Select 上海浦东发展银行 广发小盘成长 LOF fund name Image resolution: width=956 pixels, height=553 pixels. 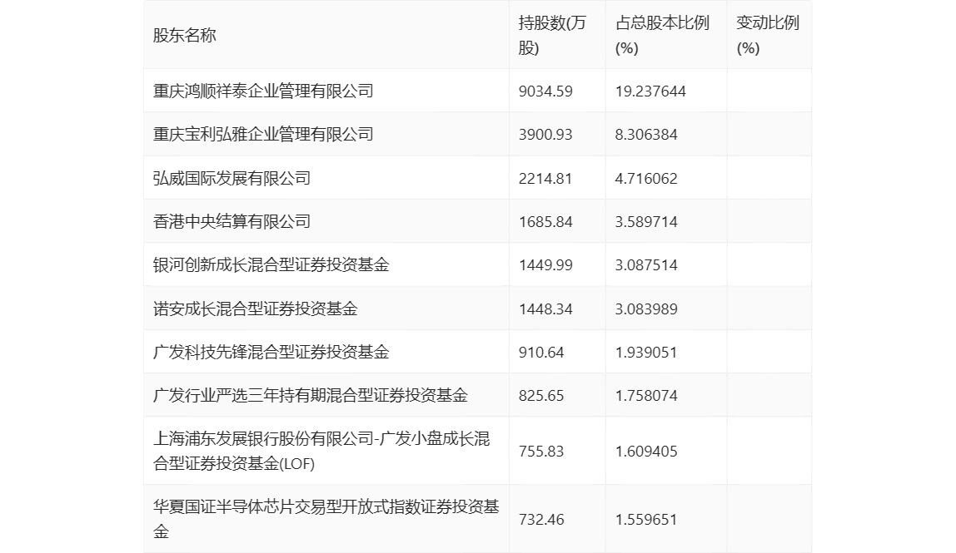click(321, 452)
